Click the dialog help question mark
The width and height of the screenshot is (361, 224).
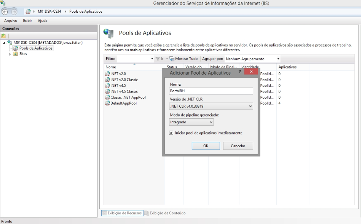pyautogui.click(x=239, y=72)
